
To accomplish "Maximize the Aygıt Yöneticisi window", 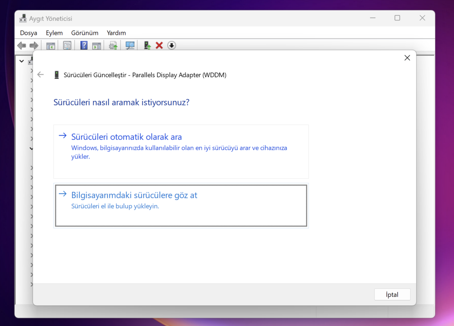I will pos(397,18).
